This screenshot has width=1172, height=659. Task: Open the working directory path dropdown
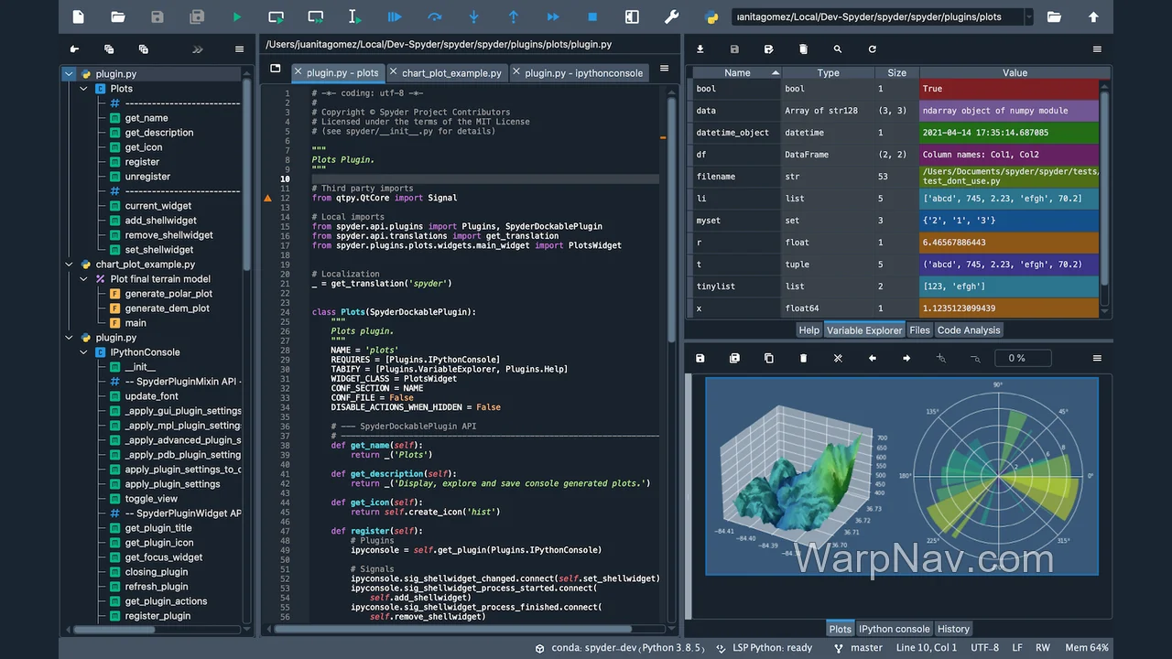(1029, 16)
